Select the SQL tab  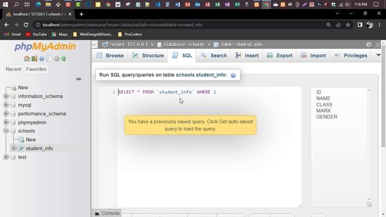pyautogui.click(x=182, y=55)
